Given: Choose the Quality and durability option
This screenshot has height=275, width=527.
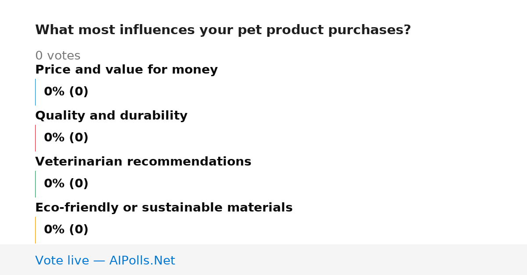Looking at the screenshot, I should (111, 116).
